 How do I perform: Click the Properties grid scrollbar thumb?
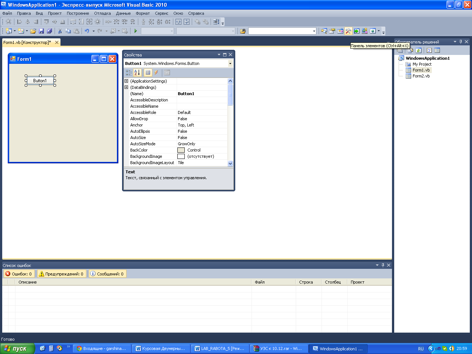(x=230, y=95)
